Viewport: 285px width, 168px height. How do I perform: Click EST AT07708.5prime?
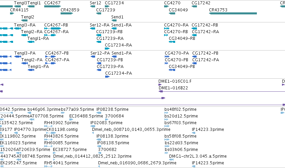(47, 116)
